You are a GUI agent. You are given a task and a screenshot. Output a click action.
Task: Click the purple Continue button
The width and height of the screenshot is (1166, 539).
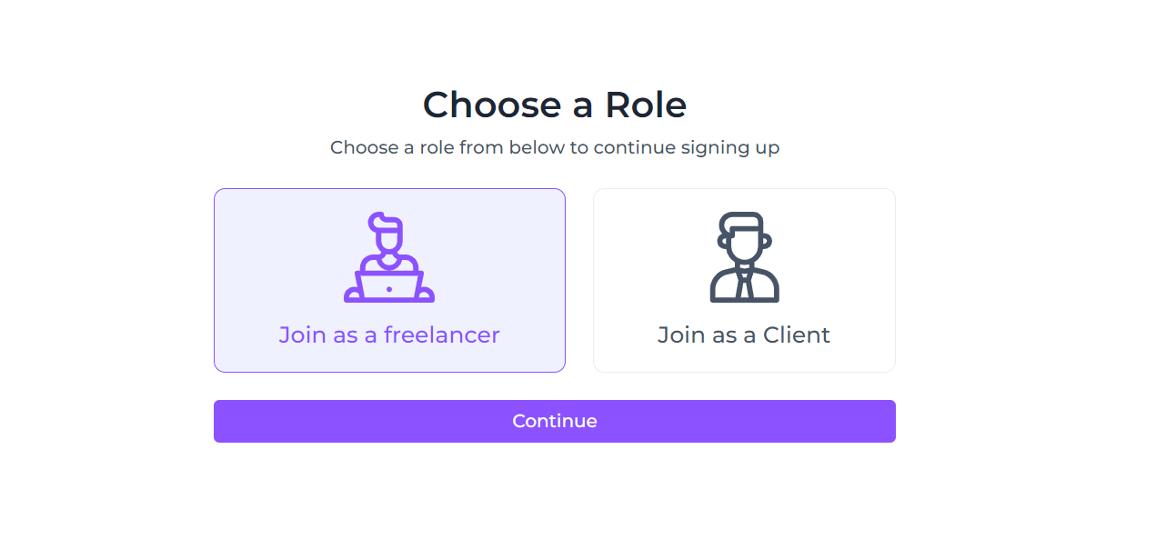555,421
